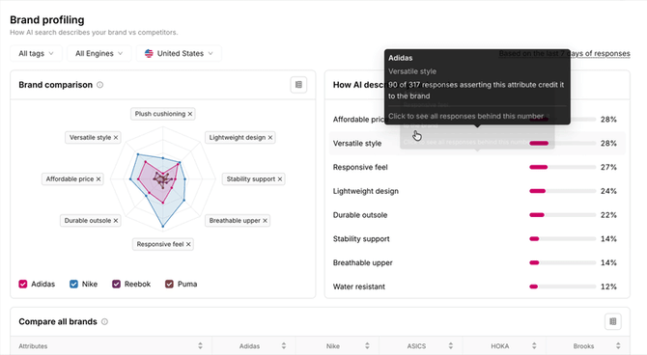
Task: Click the United States flag icon
Action: coord(149,54)
